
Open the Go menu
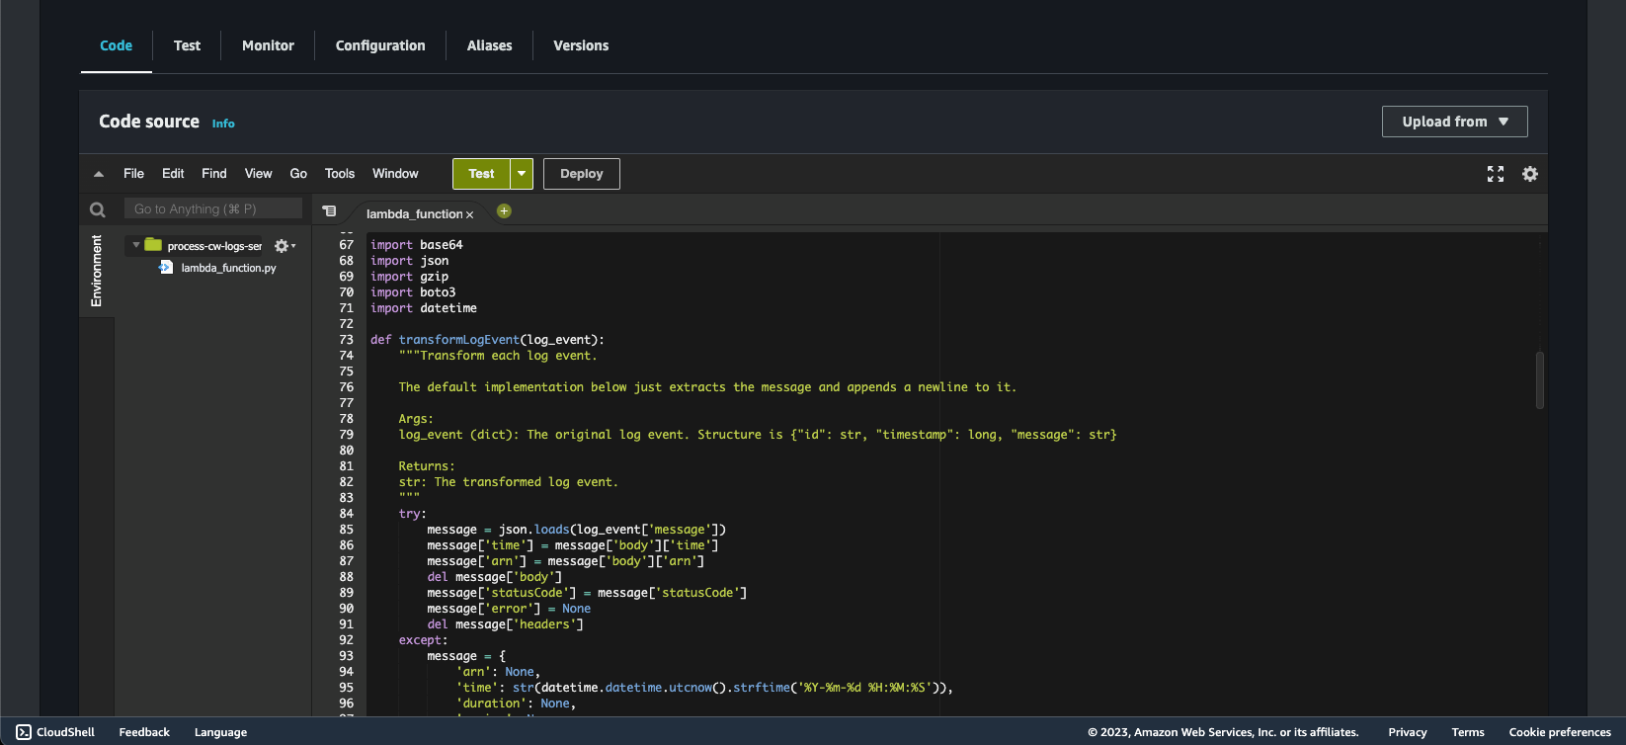pyautogui.click(x=298, y=174)
